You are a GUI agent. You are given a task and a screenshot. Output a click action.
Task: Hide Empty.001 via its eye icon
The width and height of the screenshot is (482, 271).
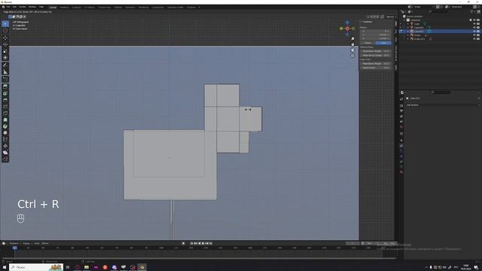pos(474,39)
